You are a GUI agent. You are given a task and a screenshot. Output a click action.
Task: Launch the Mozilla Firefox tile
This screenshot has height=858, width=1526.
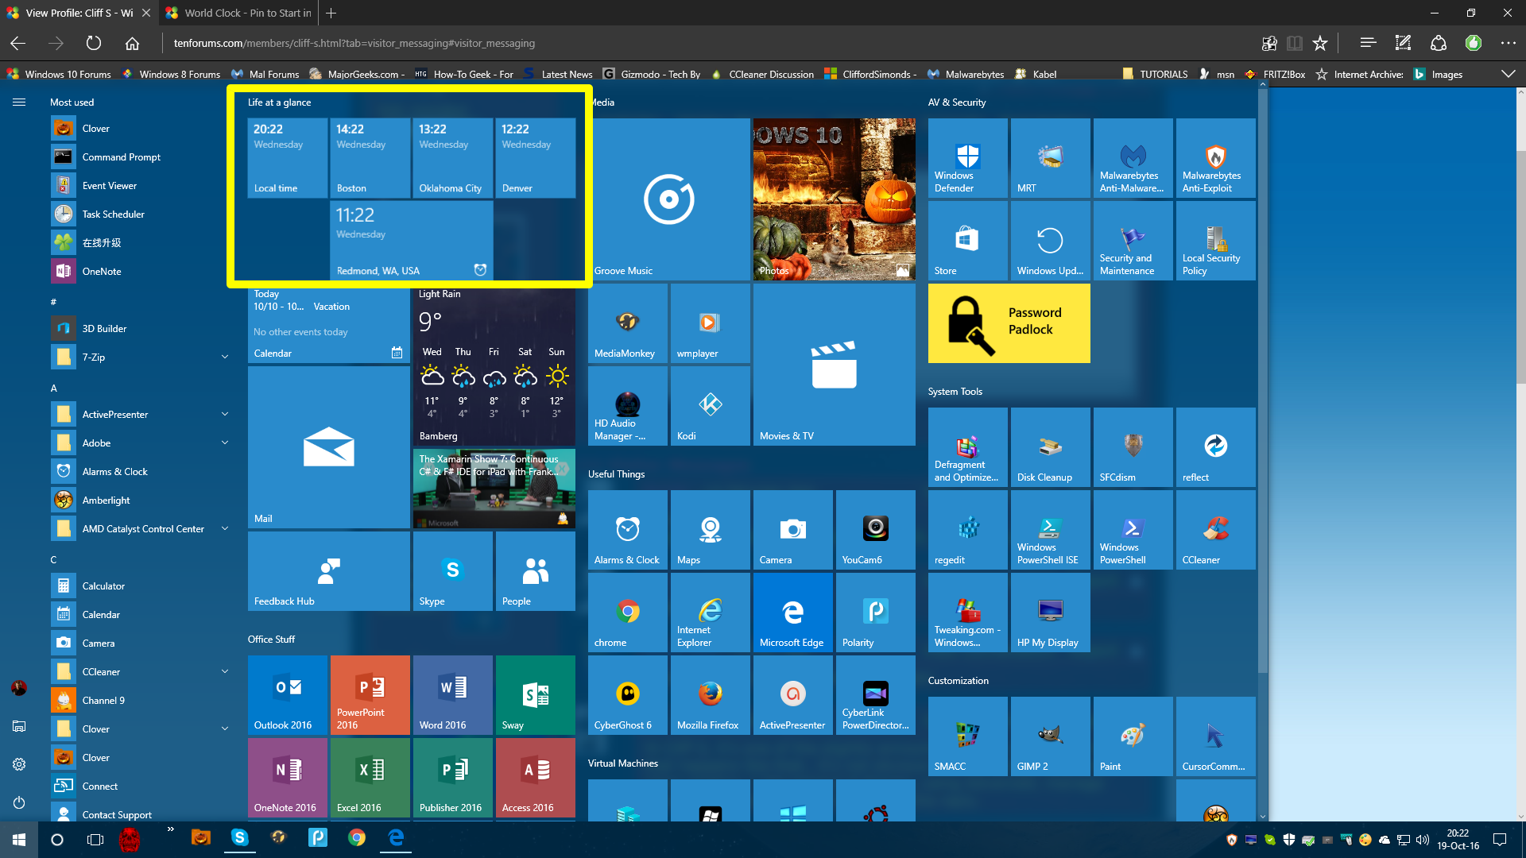(x=710, y=695)
